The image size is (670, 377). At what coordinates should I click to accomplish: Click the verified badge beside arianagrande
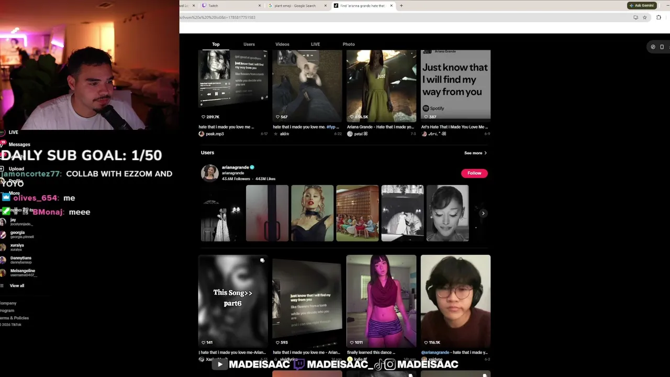[252, 168]
